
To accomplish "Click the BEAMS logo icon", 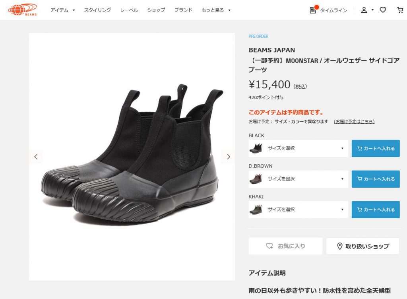I will (x=23, y=10).
